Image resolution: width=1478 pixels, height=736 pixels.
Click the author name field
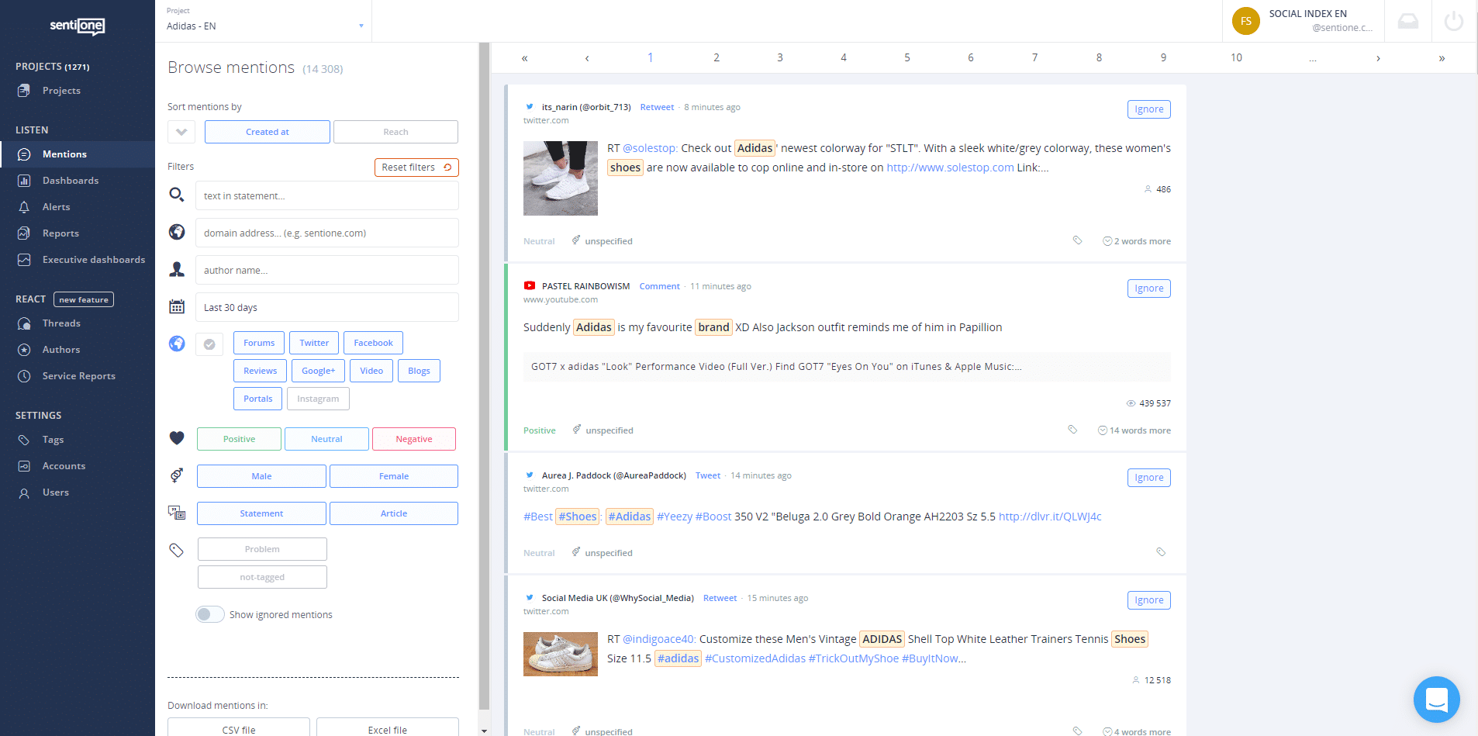327,270
